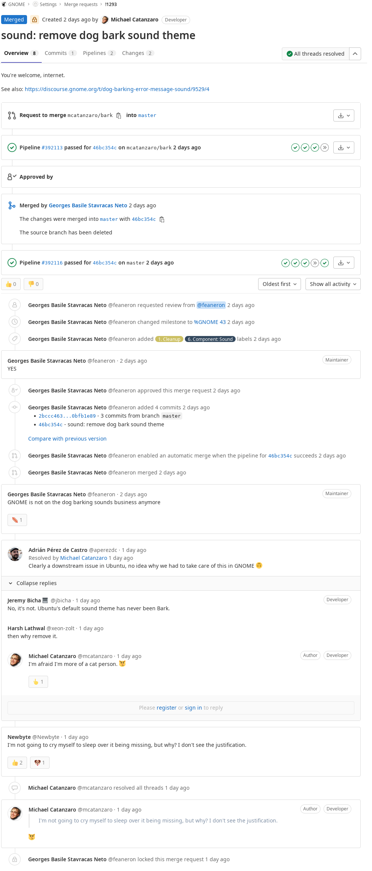The width and height of the screenshot is (372, 871).
Task: Click thumbs down award button showing 0
Action: point(33,284)
